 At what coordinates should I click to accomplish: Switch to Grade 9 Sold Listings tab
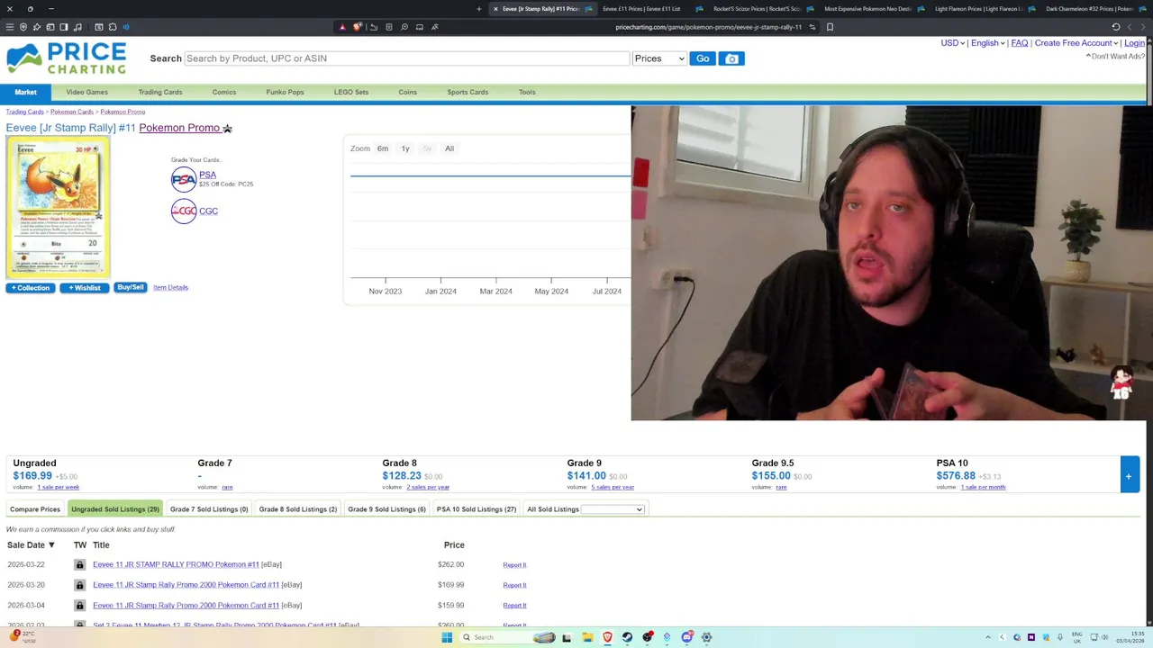point(386,509)
